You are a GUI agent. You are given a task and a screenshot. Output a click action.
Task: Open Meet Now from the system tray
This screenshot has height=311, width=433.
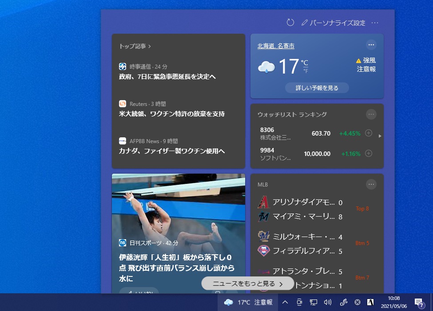pos(299,302)
